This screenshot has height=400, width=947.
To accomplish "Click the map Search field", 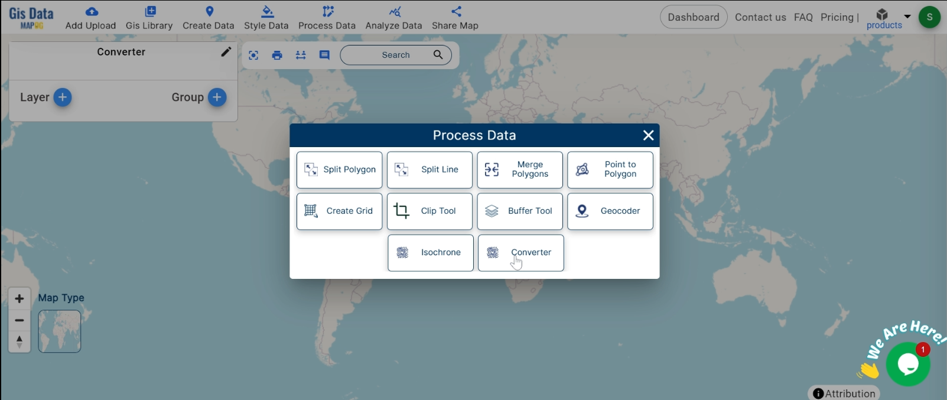I will (x=390, y=55).
